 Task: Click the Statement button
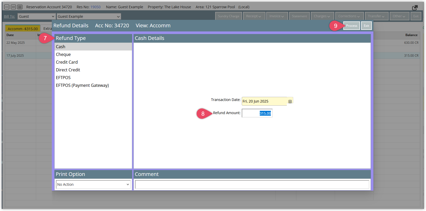[299, 16]
